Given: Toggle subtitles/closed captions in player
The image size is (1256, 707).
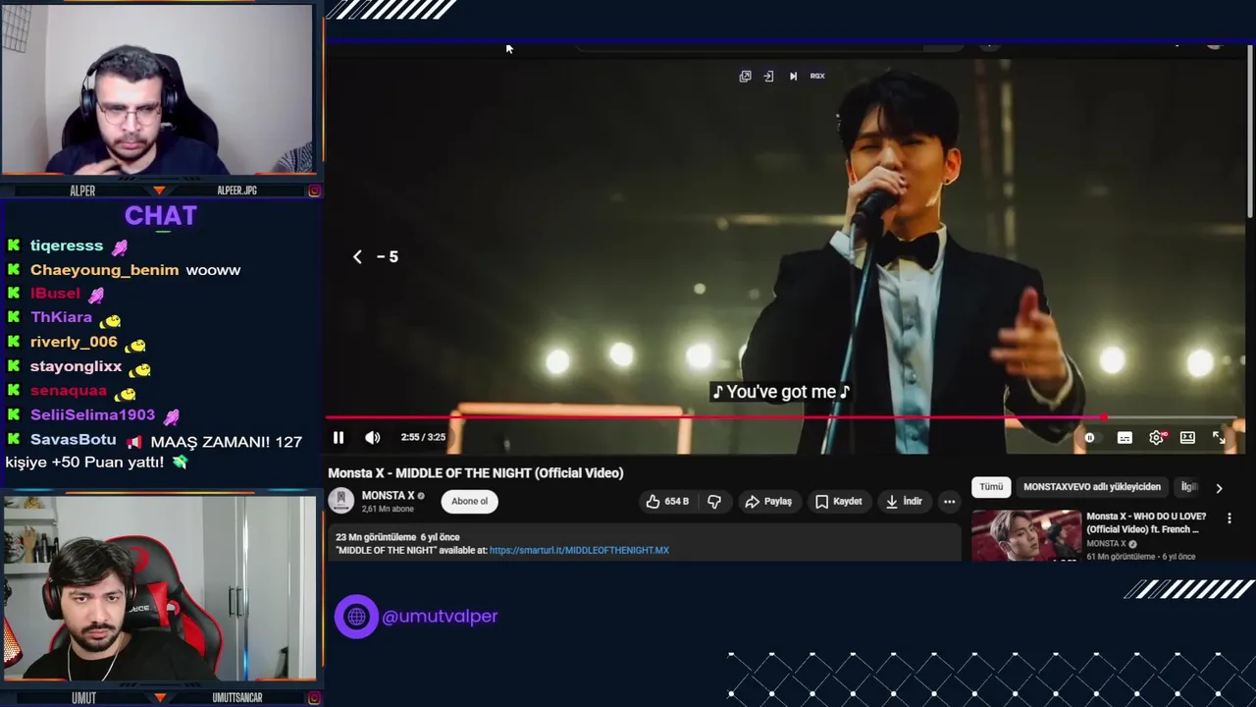Looking at the screenshot, I should pyautogui.click(x=1125, y=438).
